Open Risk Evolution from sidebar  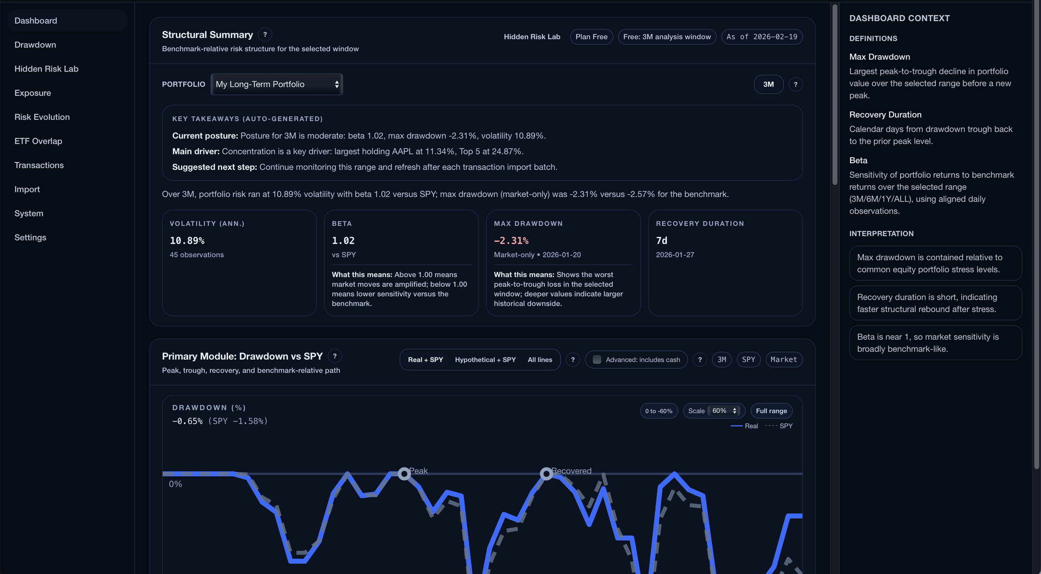(x=42, y=117)
